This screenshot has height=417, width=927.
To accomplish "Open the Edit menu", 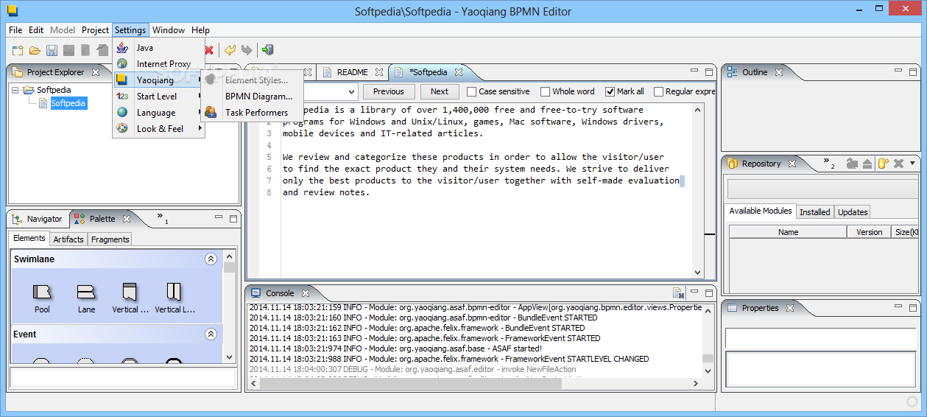I will [36, 30].
